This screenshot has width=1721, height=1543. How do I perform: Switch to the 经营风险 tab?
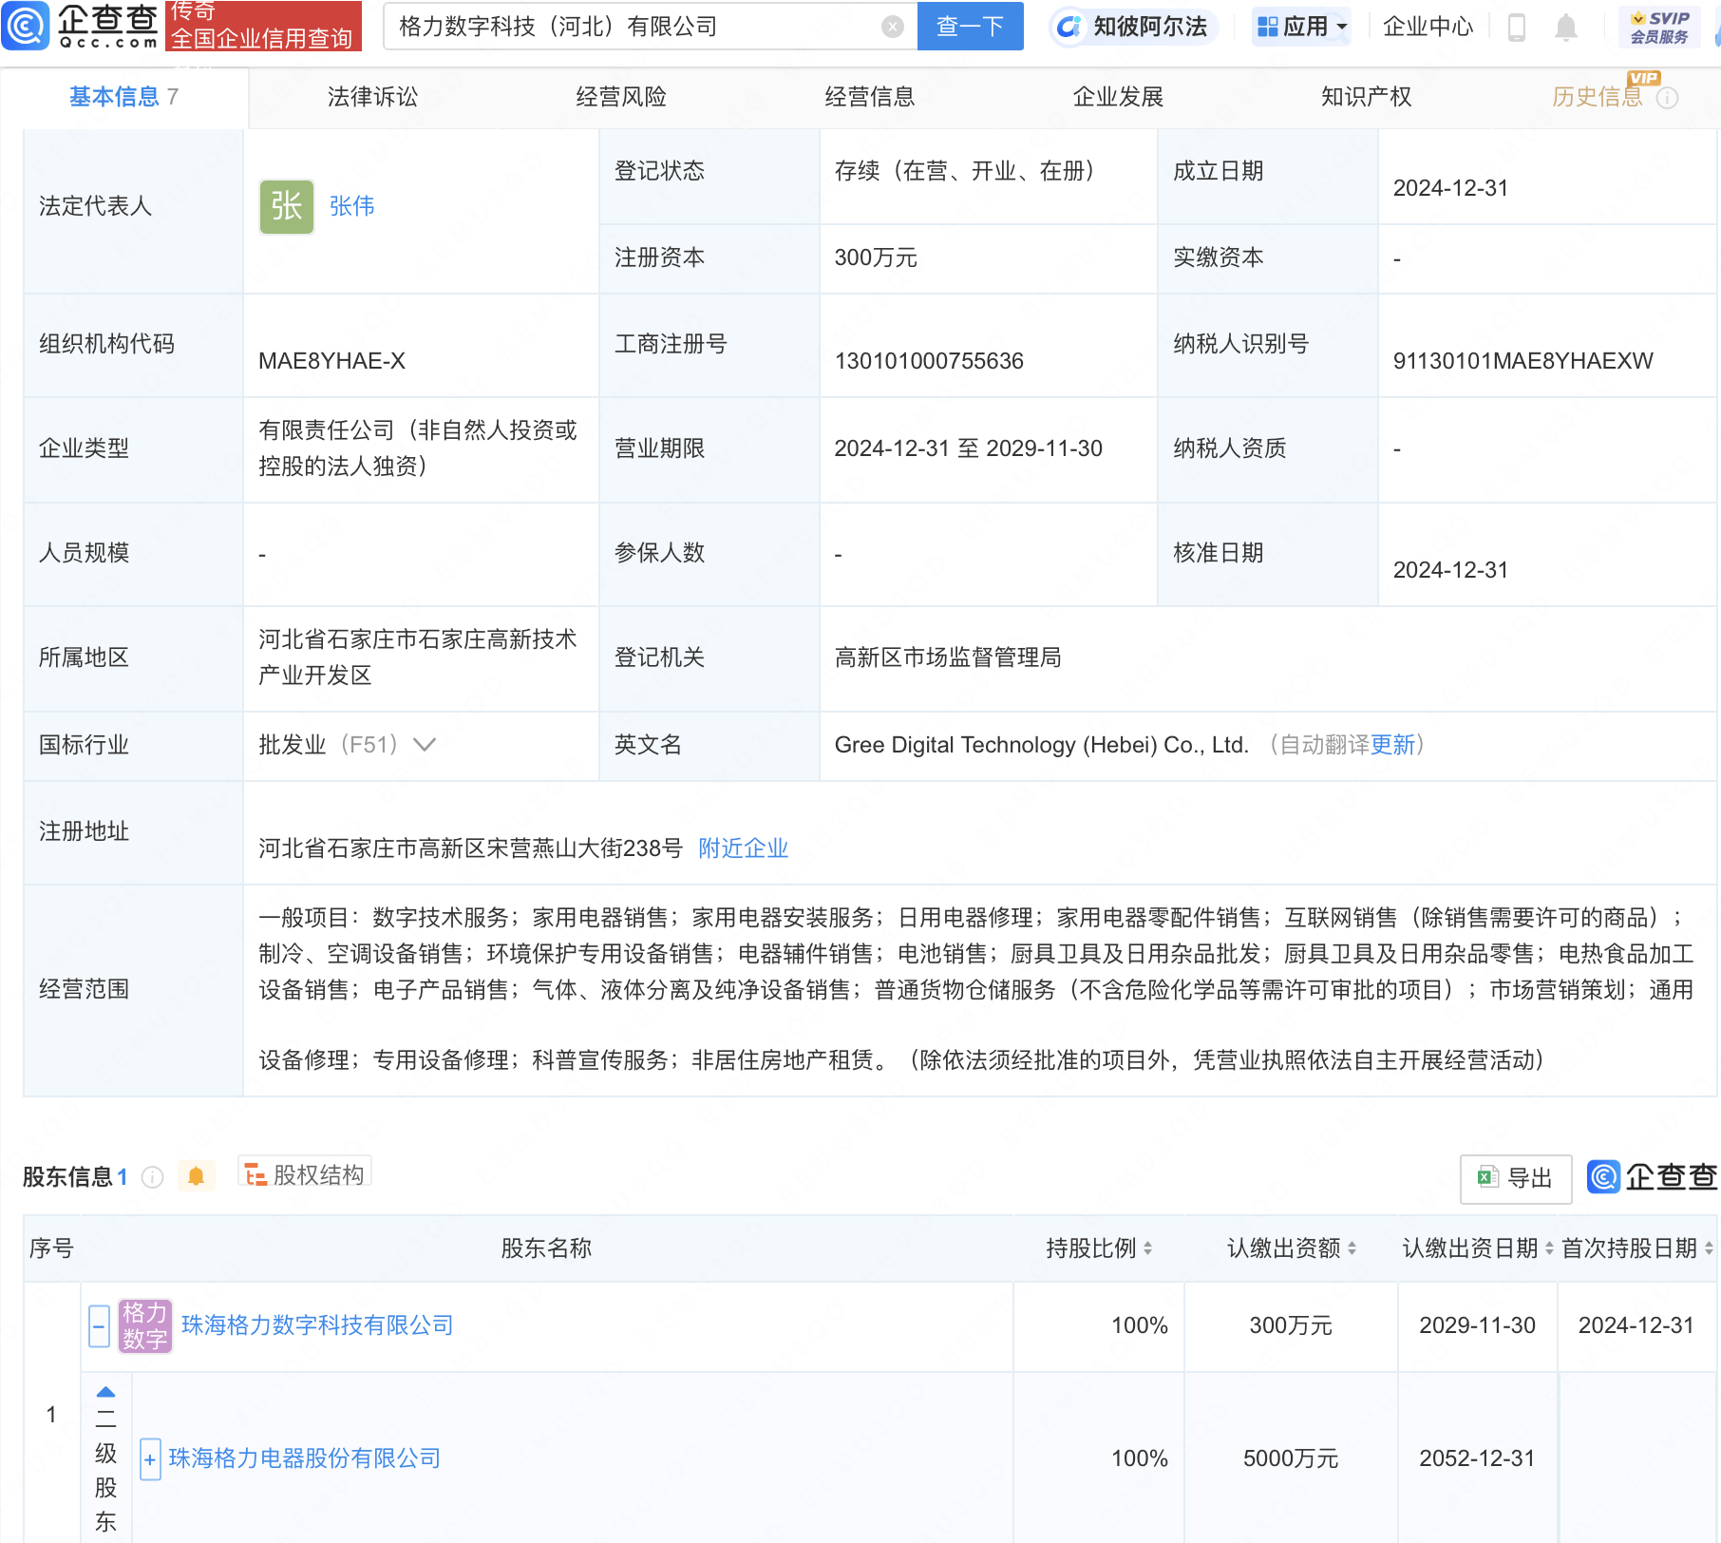point(621,97)
